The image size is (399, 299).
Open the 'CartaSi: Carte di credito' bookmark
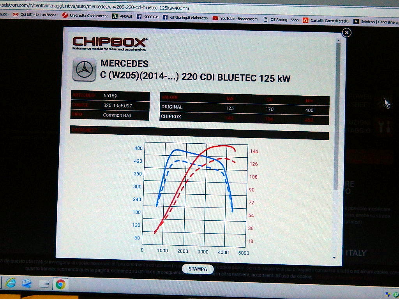[326, 21]
